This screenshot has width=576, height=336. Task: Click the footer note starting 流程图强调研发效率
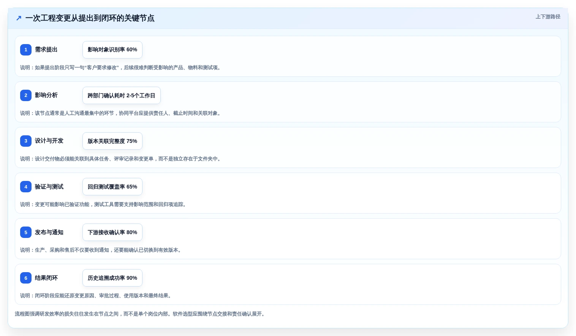click(x=140, y=314)
